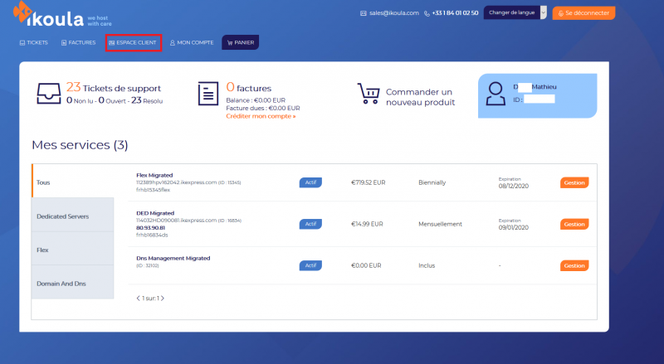Open Espace Client menu item
The height and width of the screenshot is (364, 664).
pyautogui.click(x=134, y=43)
